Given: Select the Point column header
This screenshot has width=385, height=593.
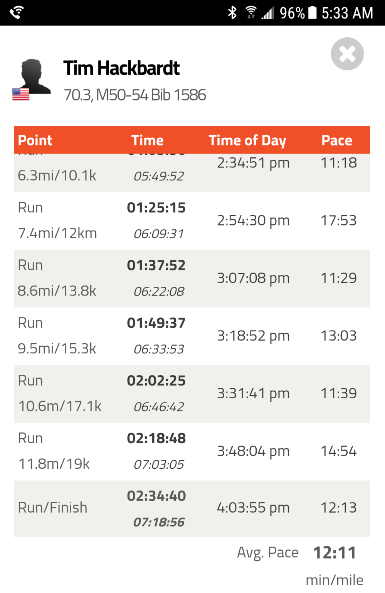Looking at the screenshot, I should (35, 140).
